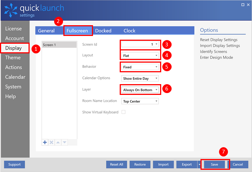Open the Screen Id dropdown
The image size is (252, 172).
[x=140, y=44]
